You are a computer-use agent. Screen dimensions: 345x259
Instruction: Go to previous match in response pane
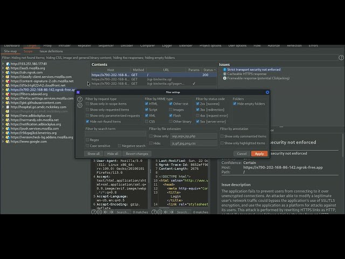(x=166, y=212)
